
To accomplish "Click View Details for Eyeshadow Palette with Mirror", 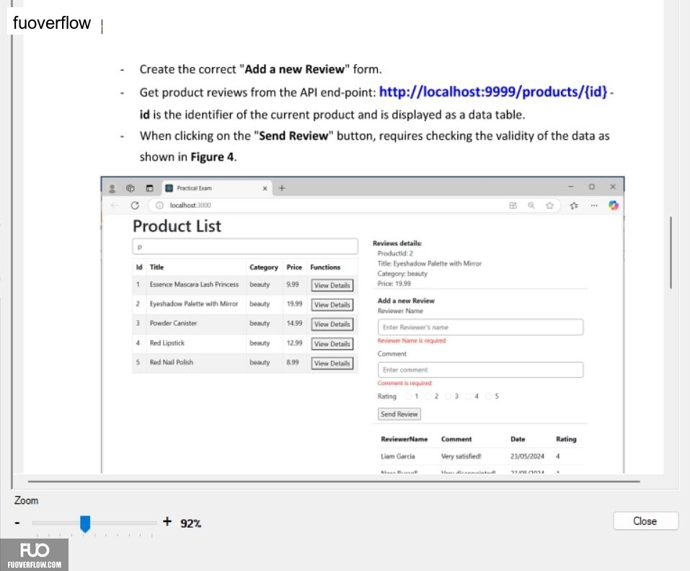I will pyautogui.click(x=332, y=304).
